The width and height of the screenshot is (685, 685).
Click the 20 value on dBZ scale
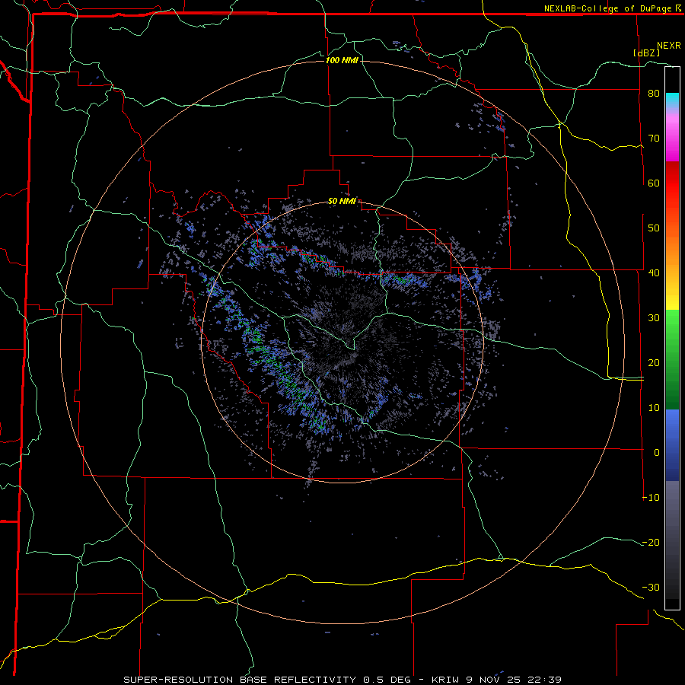(x=654, y=363)
